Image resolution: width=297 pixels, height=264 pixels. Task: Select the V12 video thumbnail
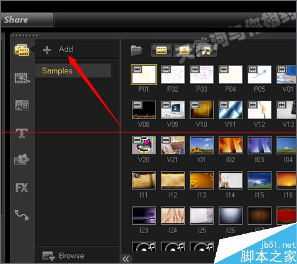(x=260, y=110)
